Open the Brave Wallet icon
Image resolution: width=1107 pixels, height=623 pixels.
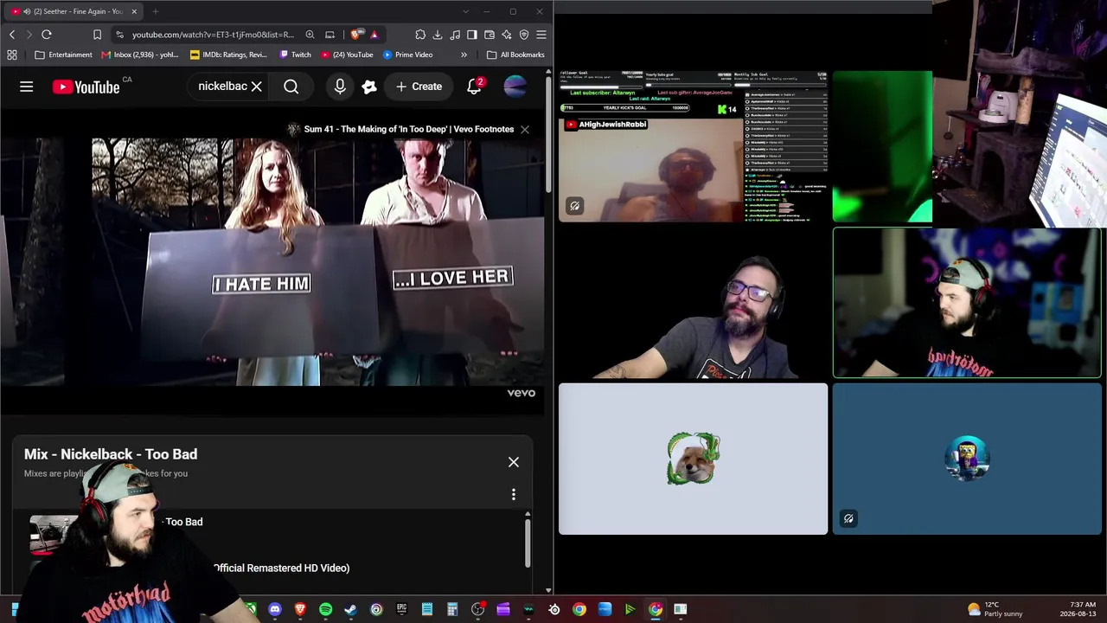[490, 35]
